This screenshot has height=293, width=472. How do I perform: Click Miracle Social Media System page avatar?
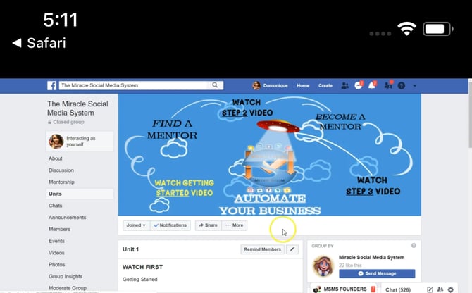pos(323,266)
